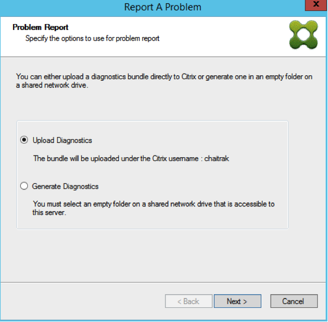Viewport: 328px width, 322px height.
Task: Click the 'Specify the options' subtitle text
Action: [x=92, y=39]
